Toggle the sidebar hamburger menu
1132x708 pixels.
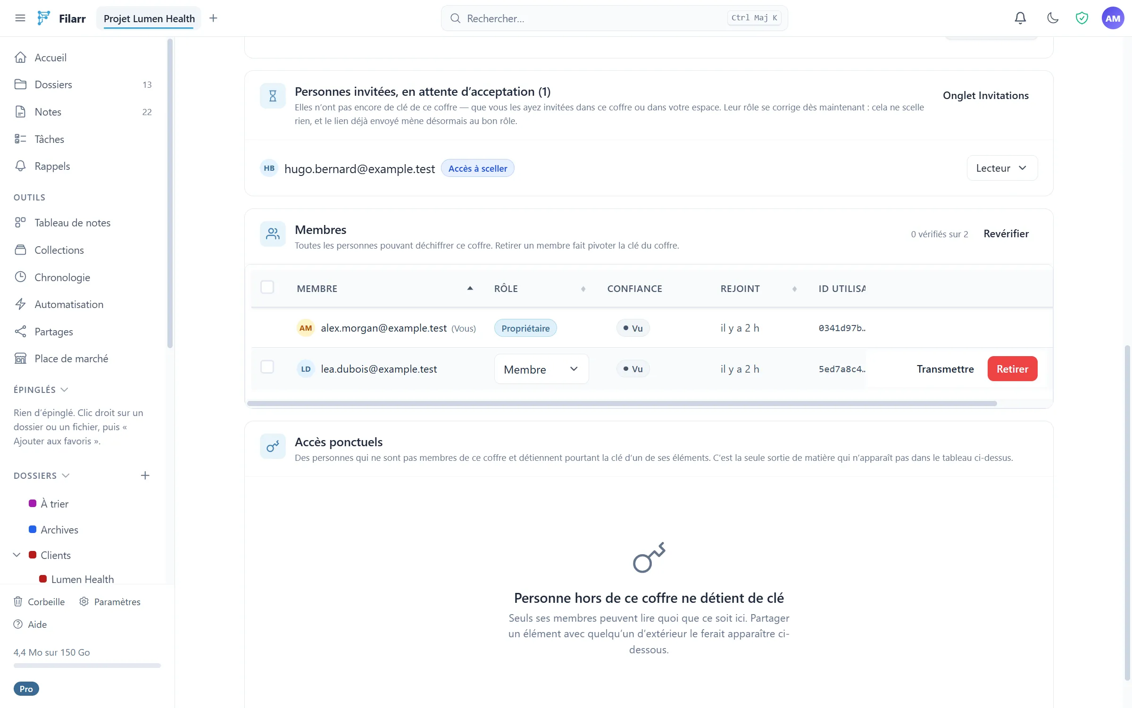[20, 18]
